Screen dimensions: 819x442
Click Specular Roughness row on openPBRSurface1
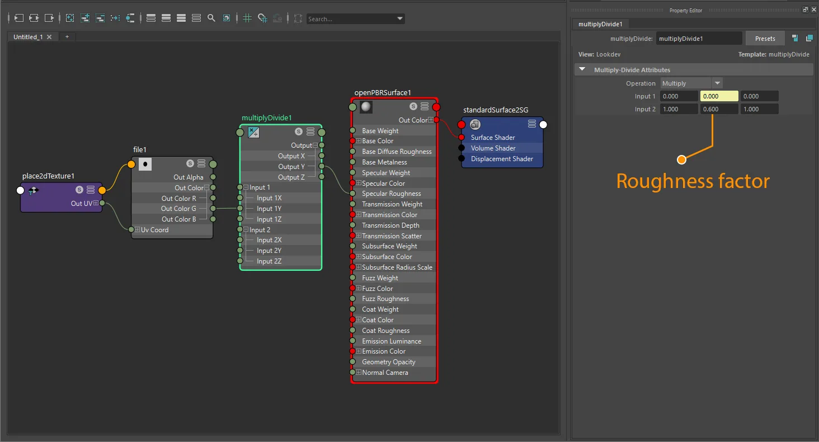pyautogui.click(x=394, y=194)
